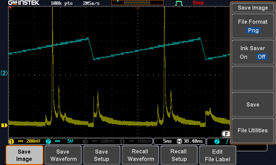Click the red Stop status text
276x165 pixels.
(198, 3)
